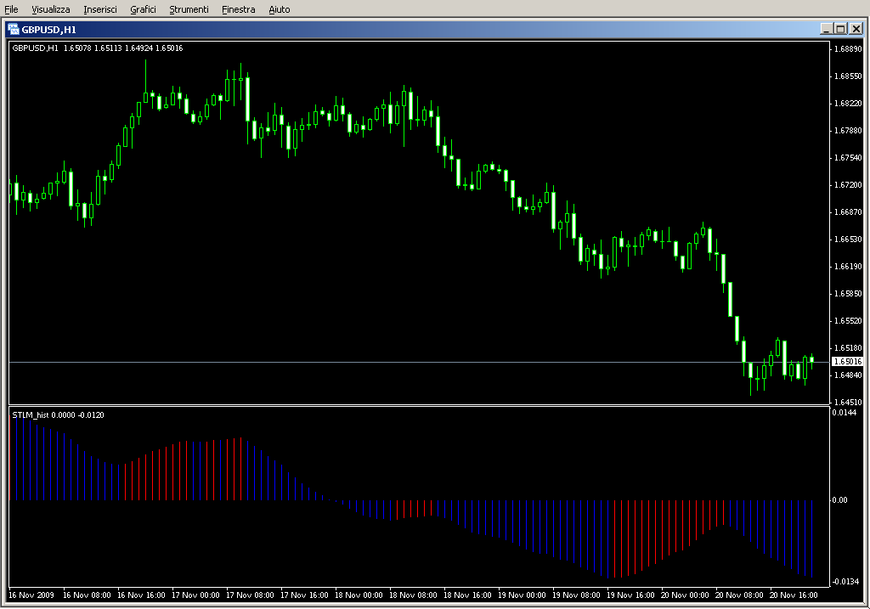Click the 1.65520 price scale label
This screenshot has height=609, width=870.
849,320
